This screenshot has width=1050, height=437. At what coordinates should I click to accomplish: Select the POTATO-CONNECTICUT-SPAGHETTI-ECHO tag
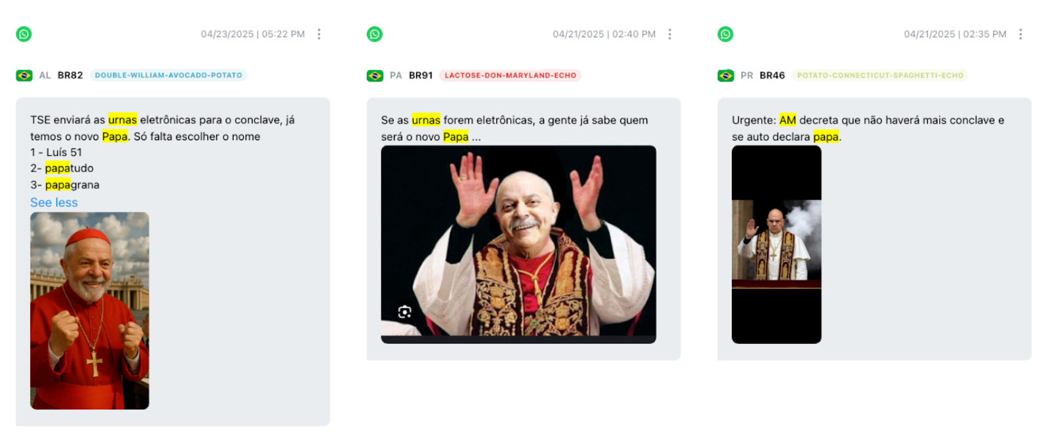click(880, 75)
